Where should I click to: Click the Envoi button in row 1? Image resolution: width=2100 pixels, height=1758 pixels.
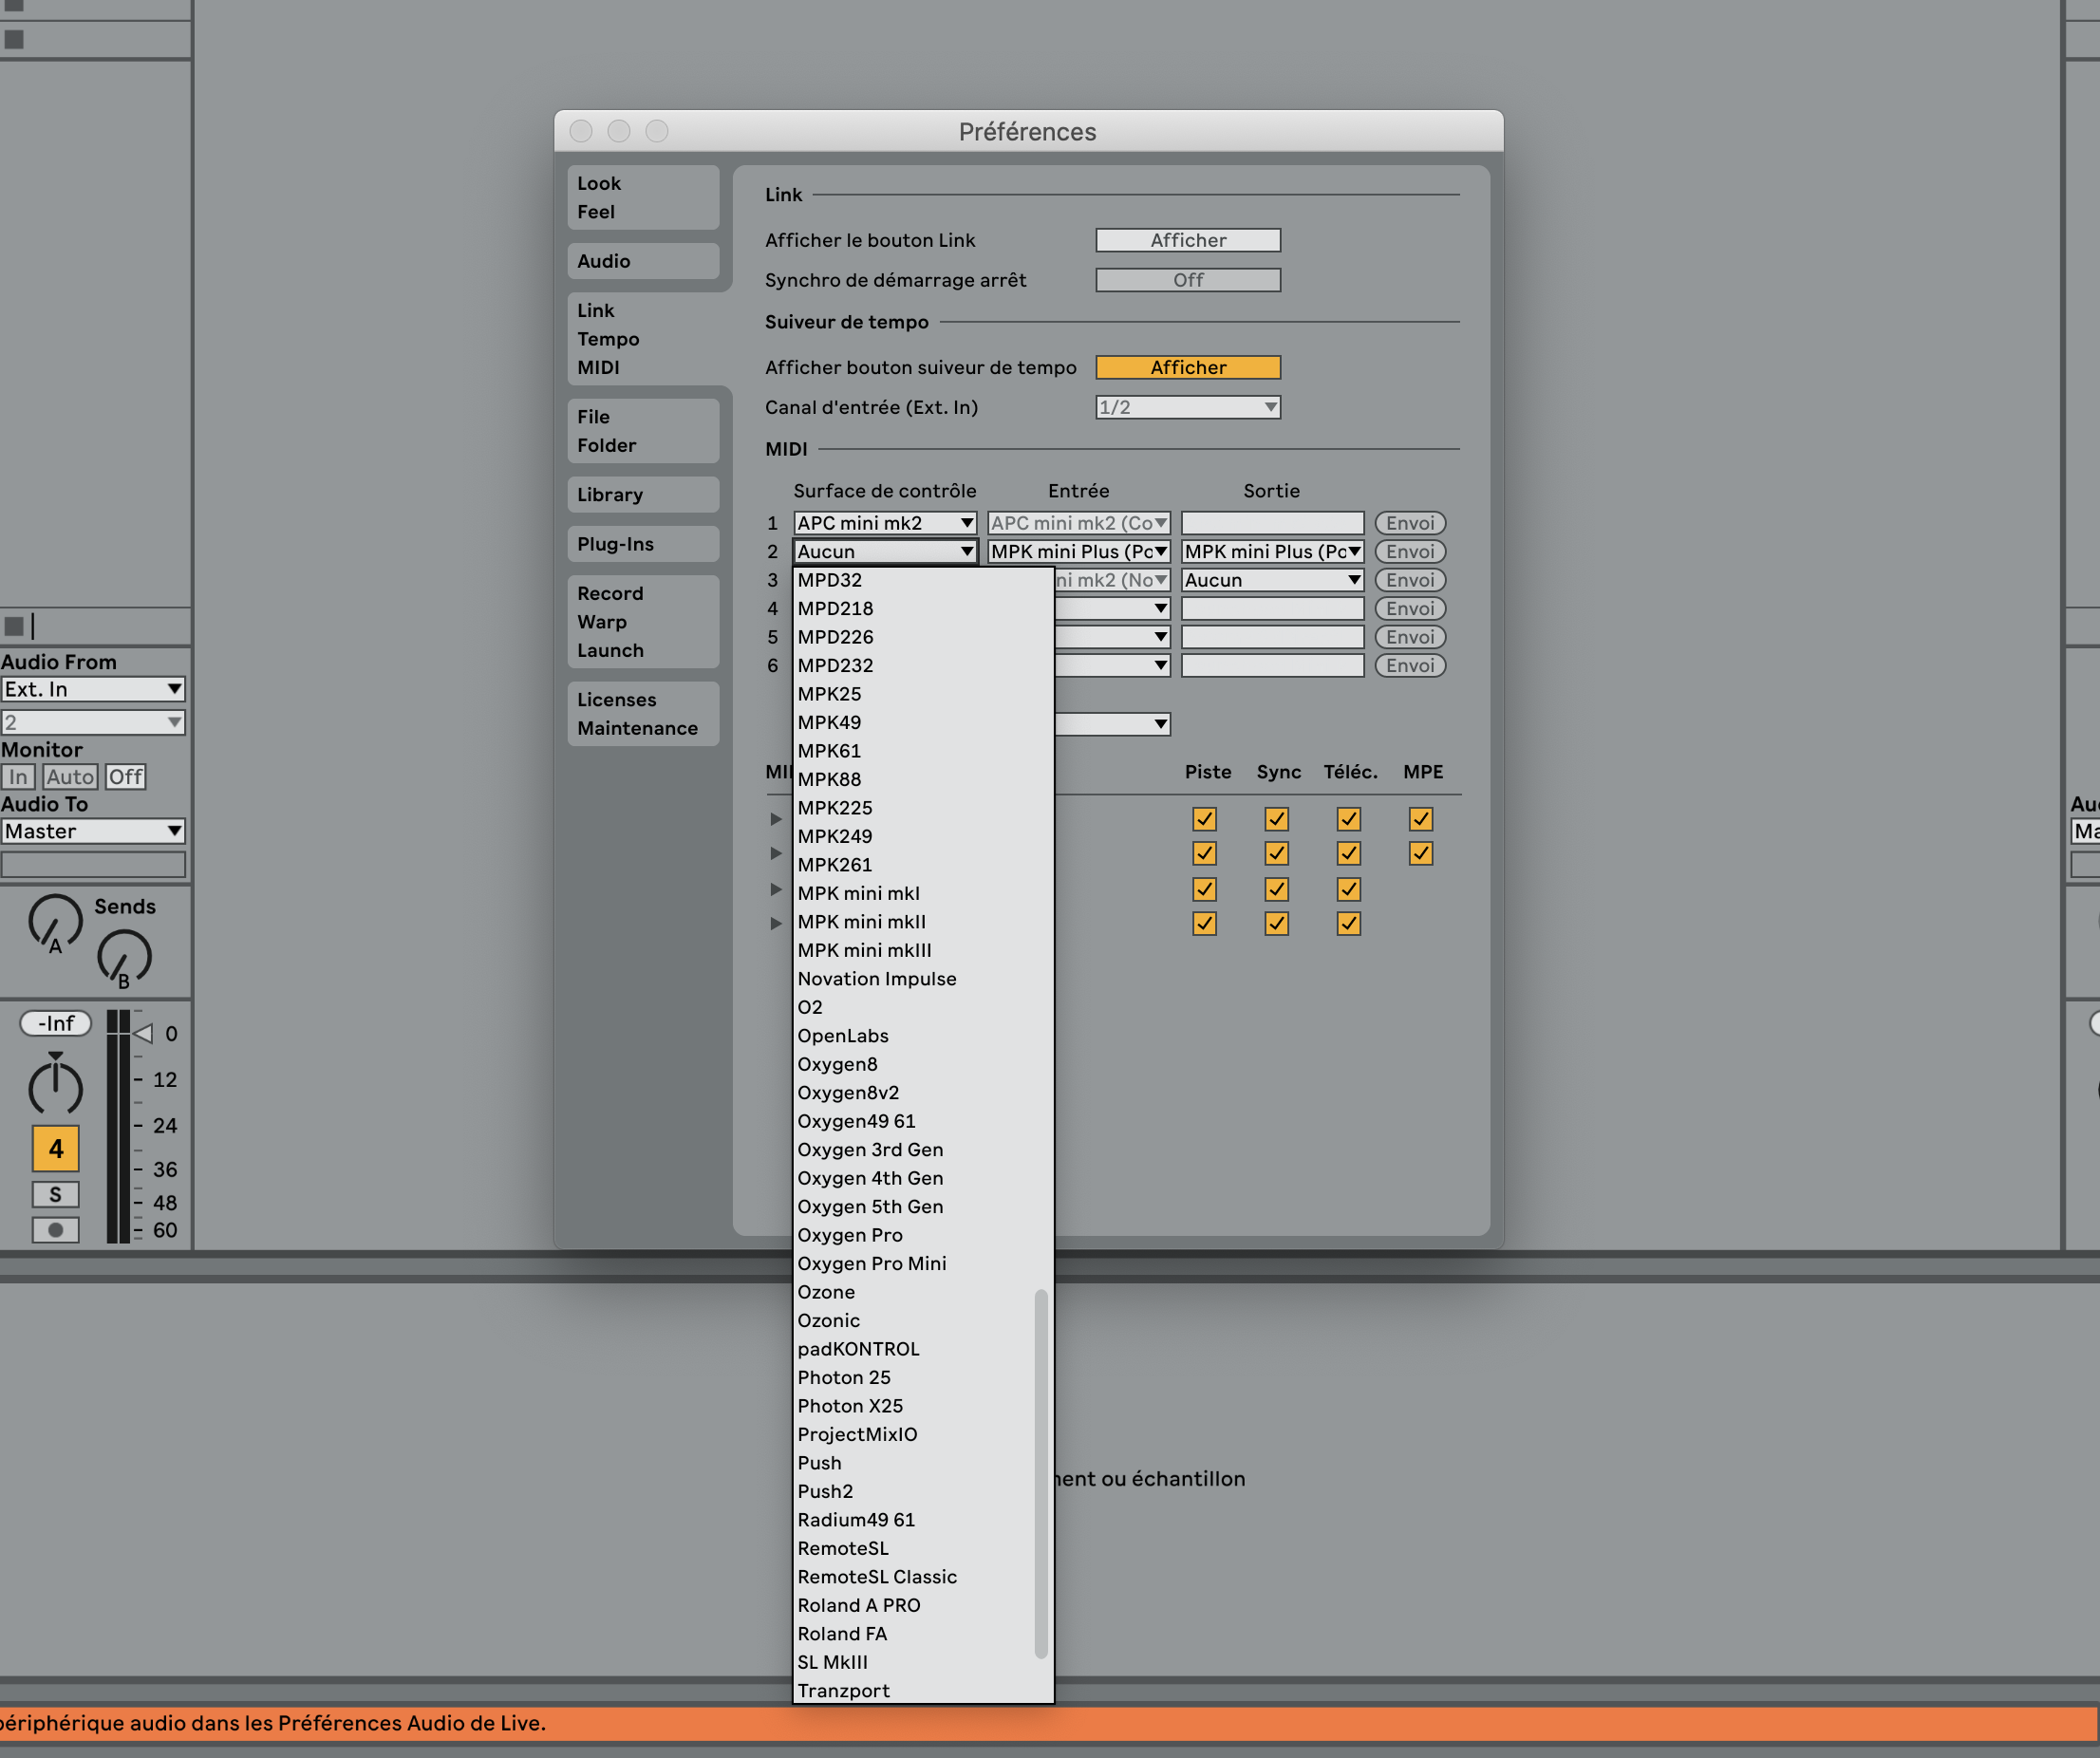pos(1409,523)
